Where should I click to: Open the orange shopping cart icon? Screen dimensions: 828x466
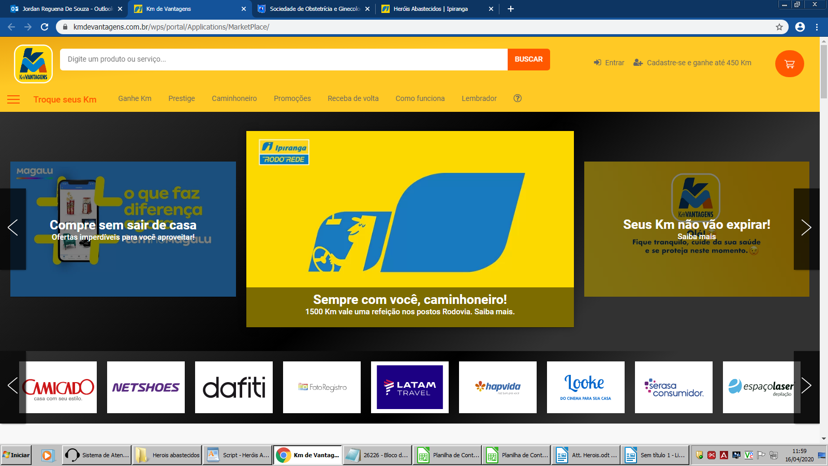point(789,64)
